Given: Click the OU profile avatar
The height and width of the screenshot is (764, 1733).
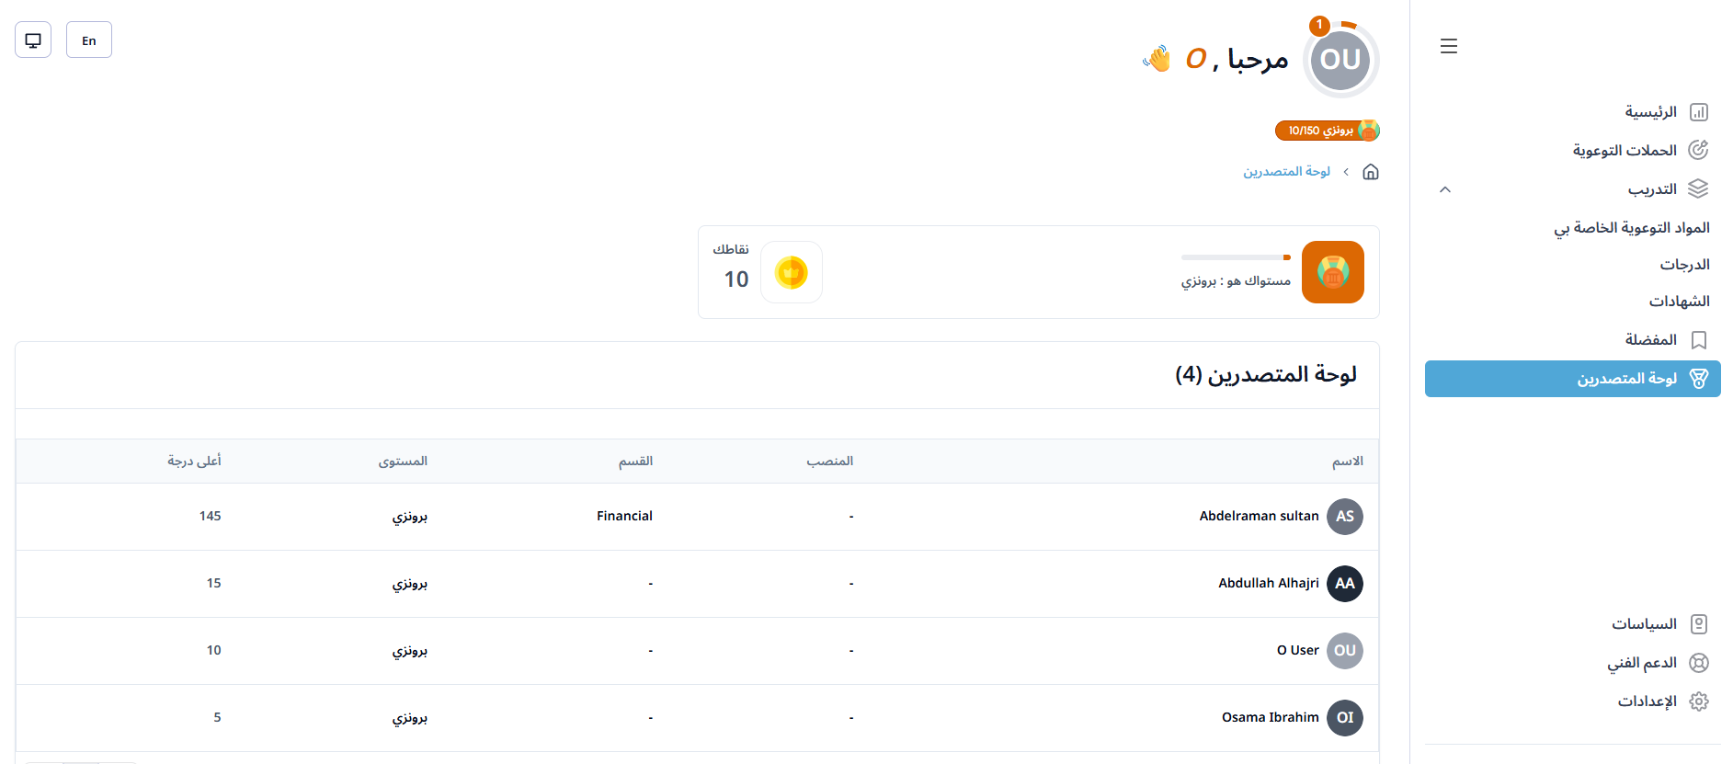Looking at the screenshot, I should click(x=1340, y=60).
